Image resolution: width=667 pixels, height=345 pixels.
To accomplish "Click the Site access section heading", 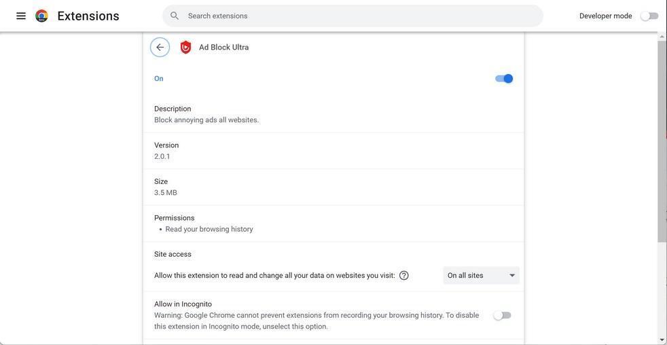I will pos(173,255).
